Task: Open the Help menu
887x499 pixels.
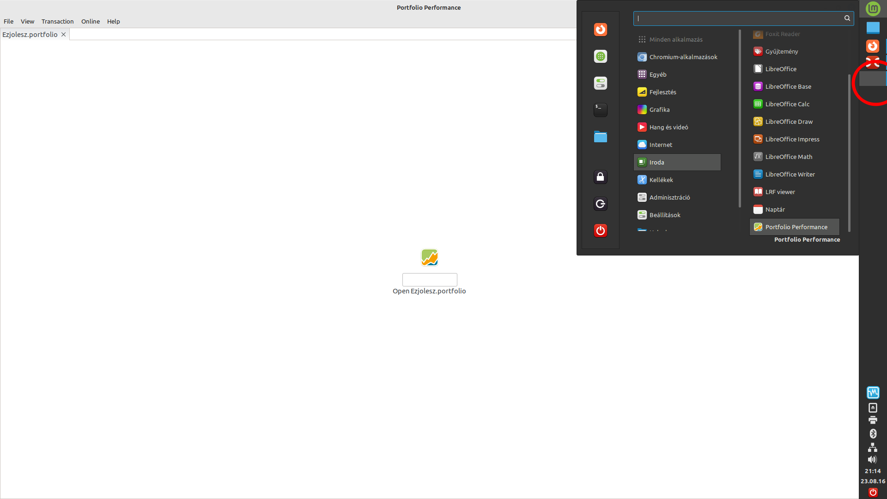Action: pyautogui.click(x=113, y=21)
